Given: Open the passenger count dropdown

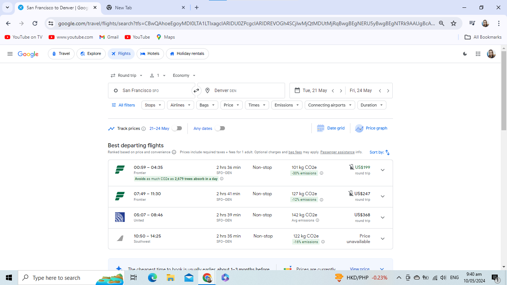Looking at the screenshot, I should click(158, 76).
